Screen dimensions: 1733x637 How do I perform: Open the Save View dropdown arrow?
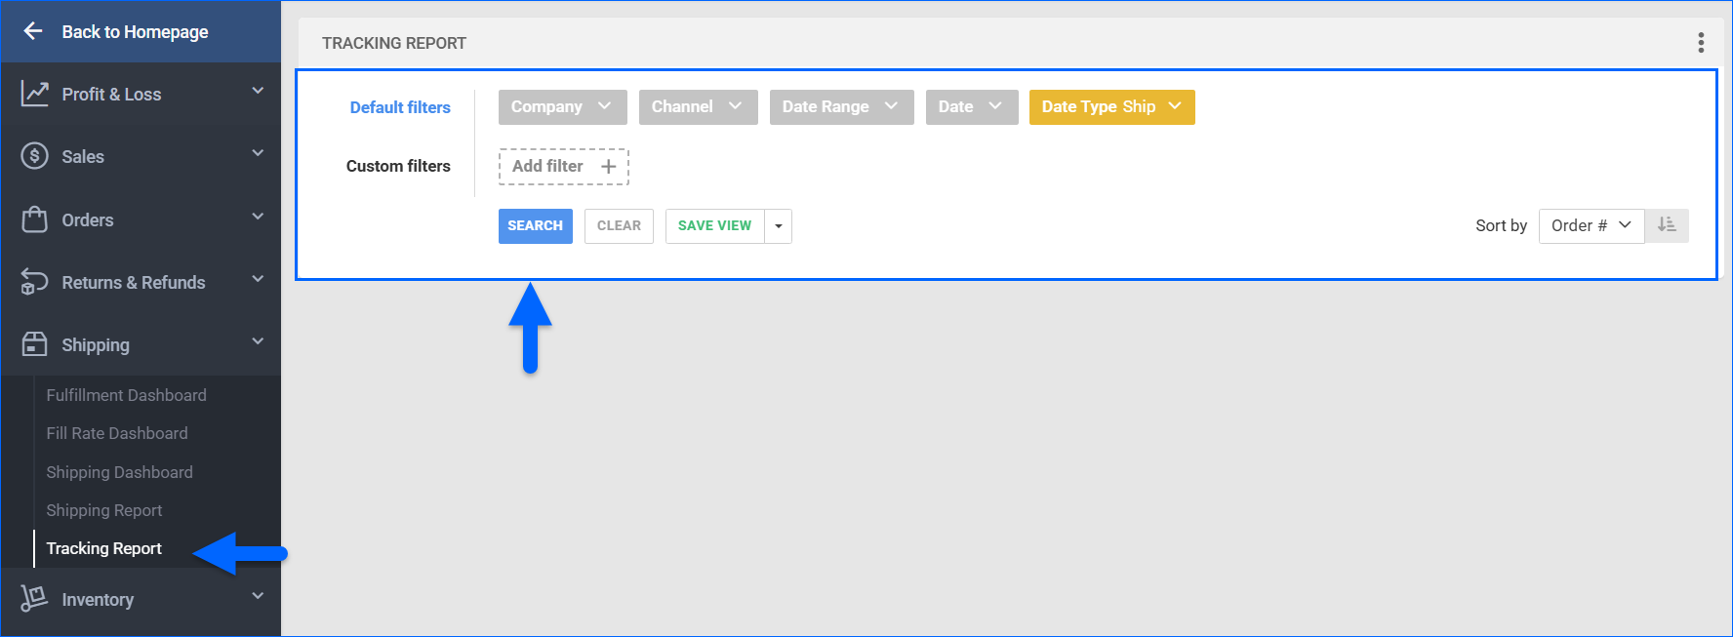pos(778,226)
